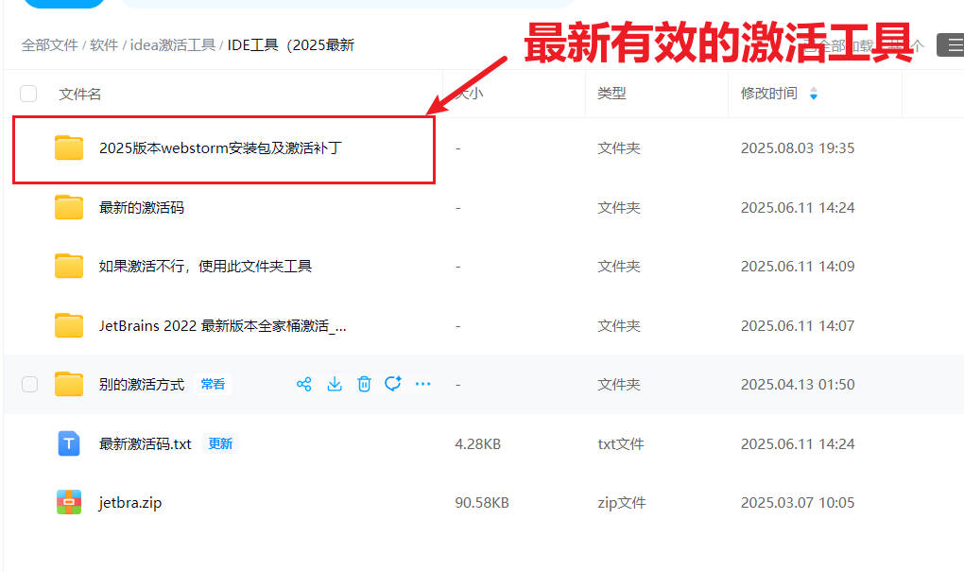964x572 pixels.
Task: Click the 文件名 column header
Action: [x=80, y=95]
